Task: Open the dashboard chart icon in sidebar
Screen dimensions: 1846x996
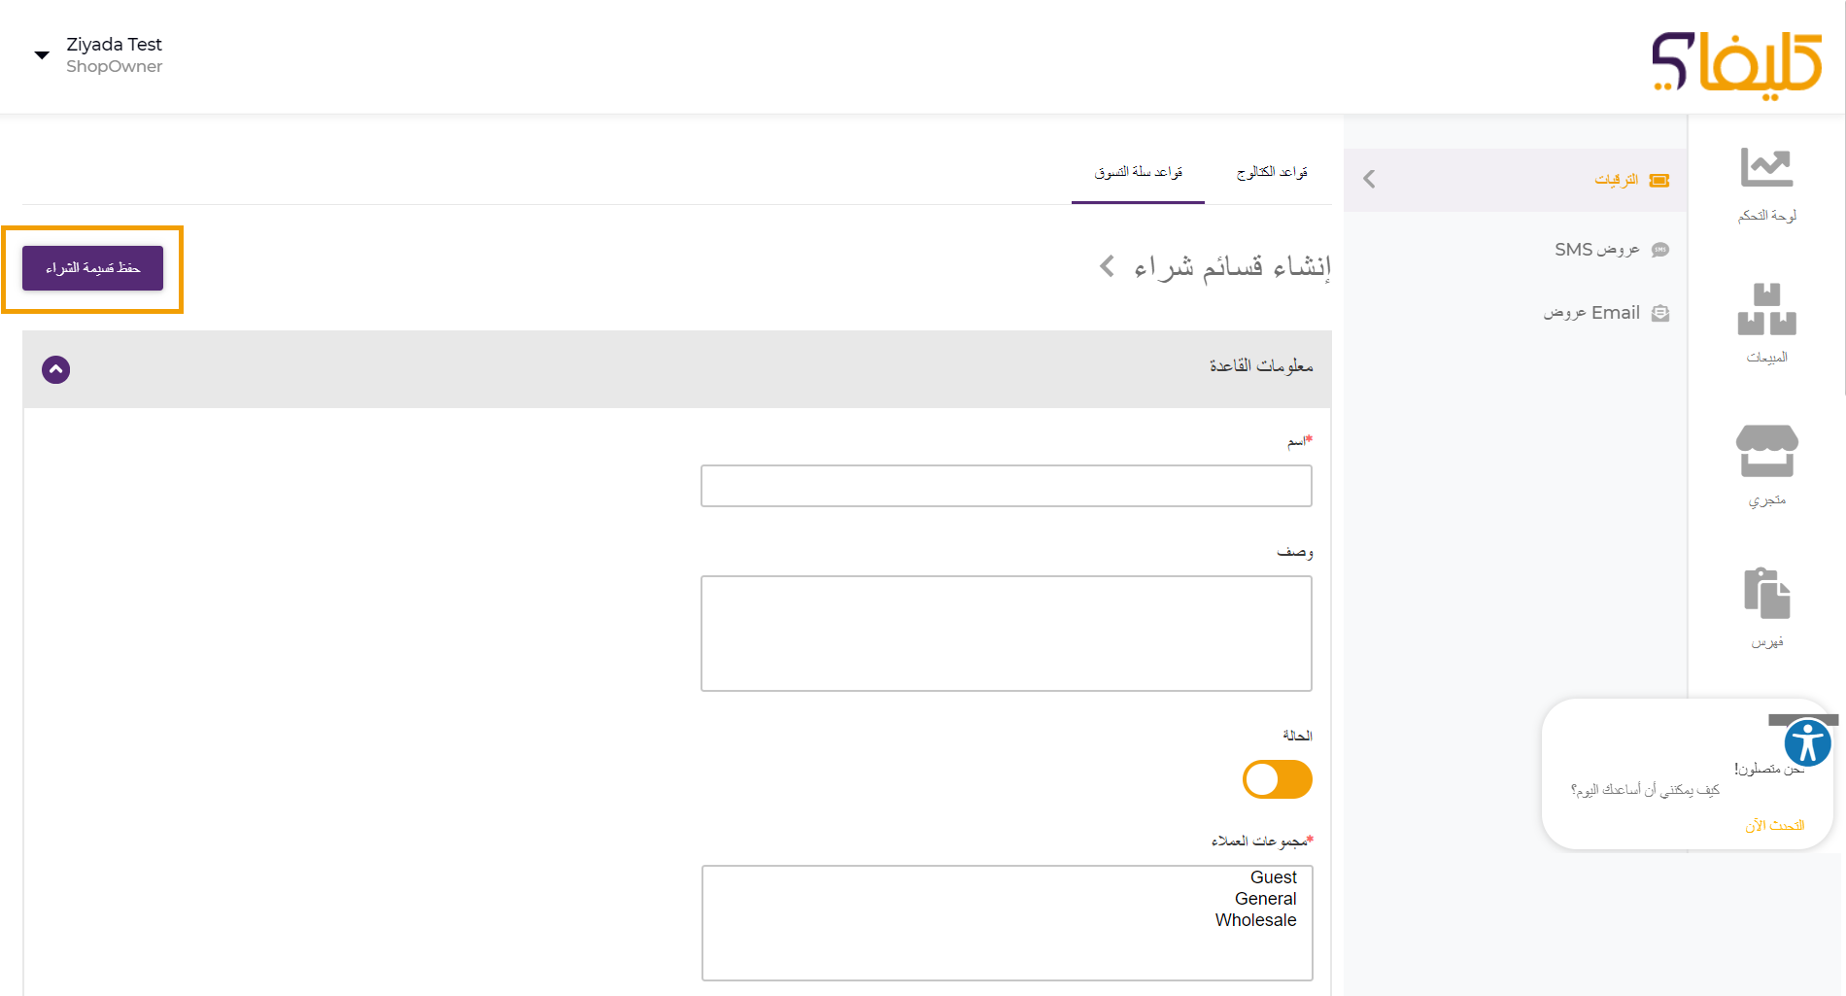Action: pyautogui.click(x=1766, y=167)
